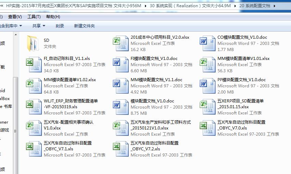291x174 pixels.
Task: Select the MM模块配置清单V1.02.xlsx Excel icon
Action: click(34, 86)
